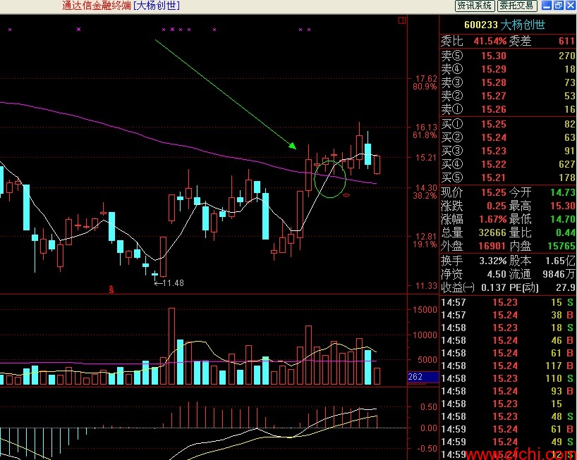
Task: Click the blue 262 volume value box
Action: [x=423, y=377]
